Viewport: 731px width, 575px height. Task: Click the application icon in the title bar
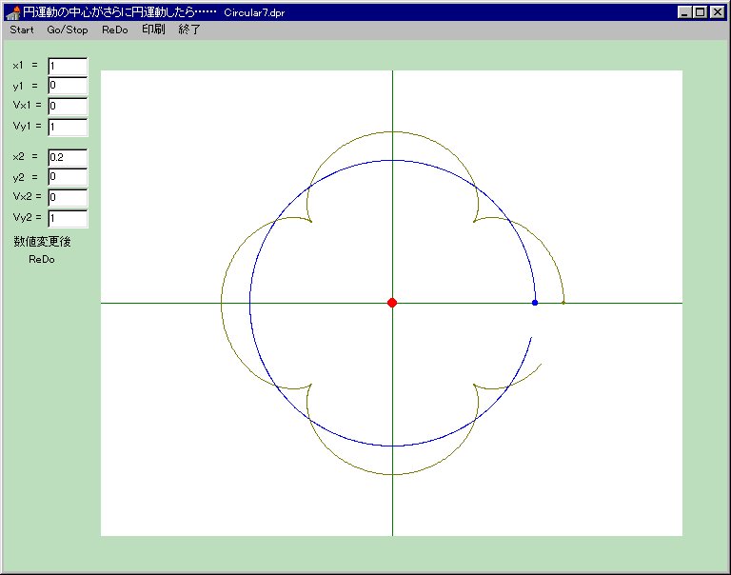pos(13,12)
